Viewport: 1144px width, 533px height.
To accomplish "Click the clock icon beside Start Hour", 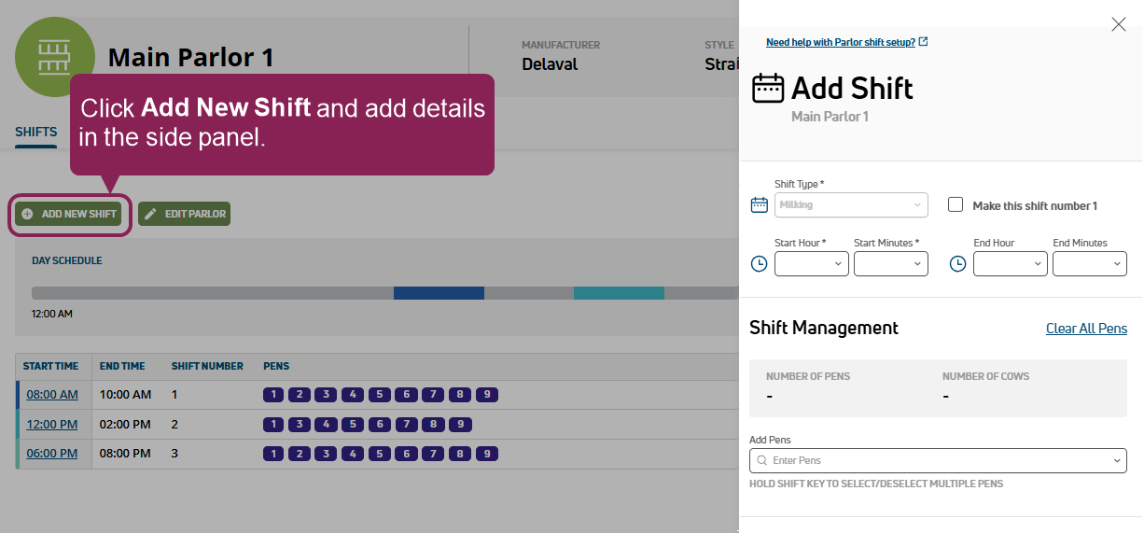I will pos(760,264).
